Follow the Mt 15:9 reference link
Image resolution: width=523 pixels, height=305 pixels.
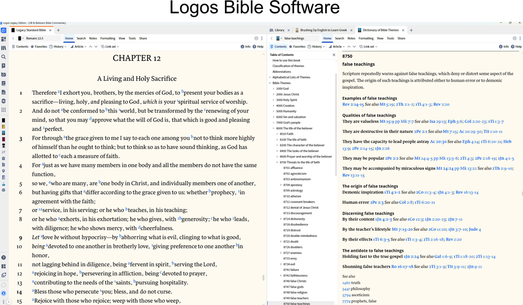coord(387,121)
